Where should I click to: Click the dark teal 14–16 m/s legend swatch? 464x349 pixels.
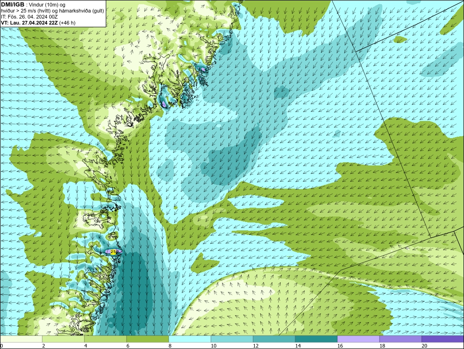pyautogui.click(x=316, y=339)
